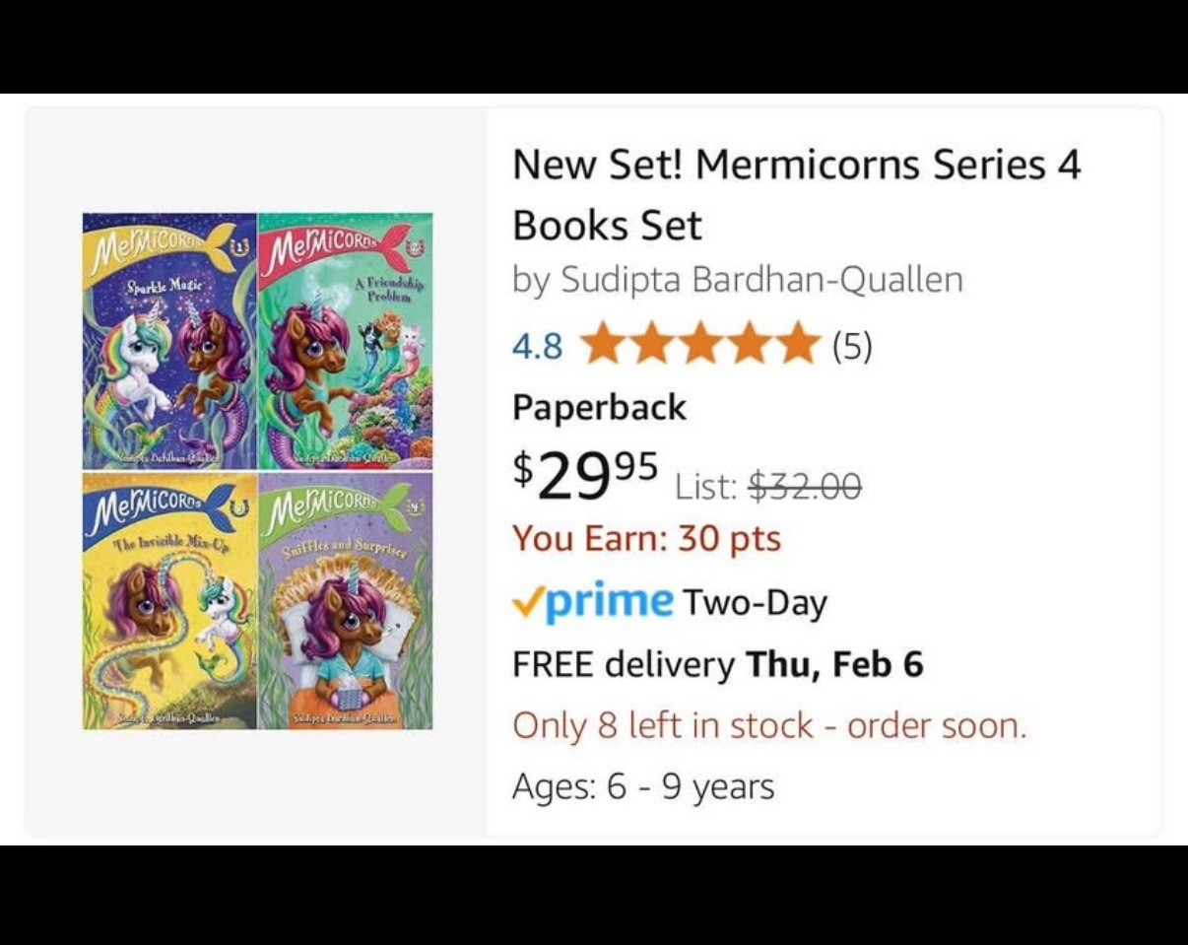Click the You Earn: 30 pts text
Viewport: 1188px width, 945px height.
coord(646,539)
